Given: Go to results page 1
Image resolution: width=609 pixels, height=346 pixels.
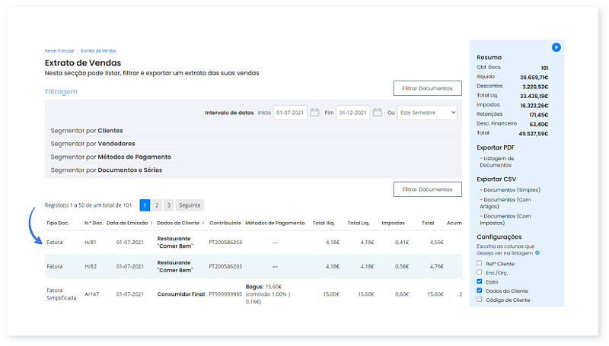Looking at the screenshot, I should (x=145, y=205).
